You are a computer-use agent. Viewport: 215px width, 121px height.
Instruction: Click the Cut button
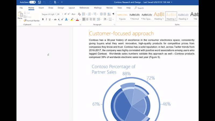coord(27,13)
